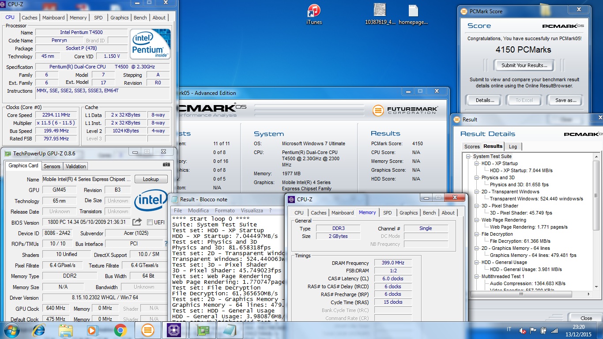
Task: Select the 10387619_4 desktop file icon
Action: 381,15
